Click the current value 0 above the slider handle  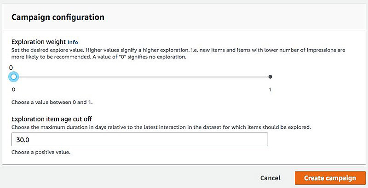point(11,68)
